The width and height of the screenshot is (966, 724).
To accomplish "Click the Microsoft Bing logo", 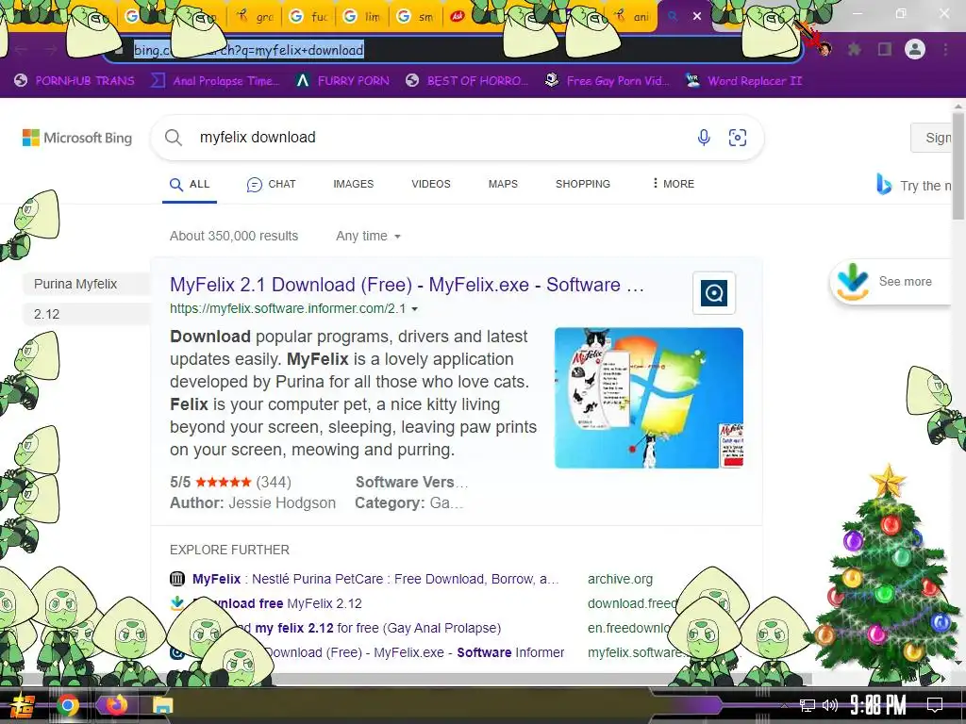I will [x=77, y=138].
